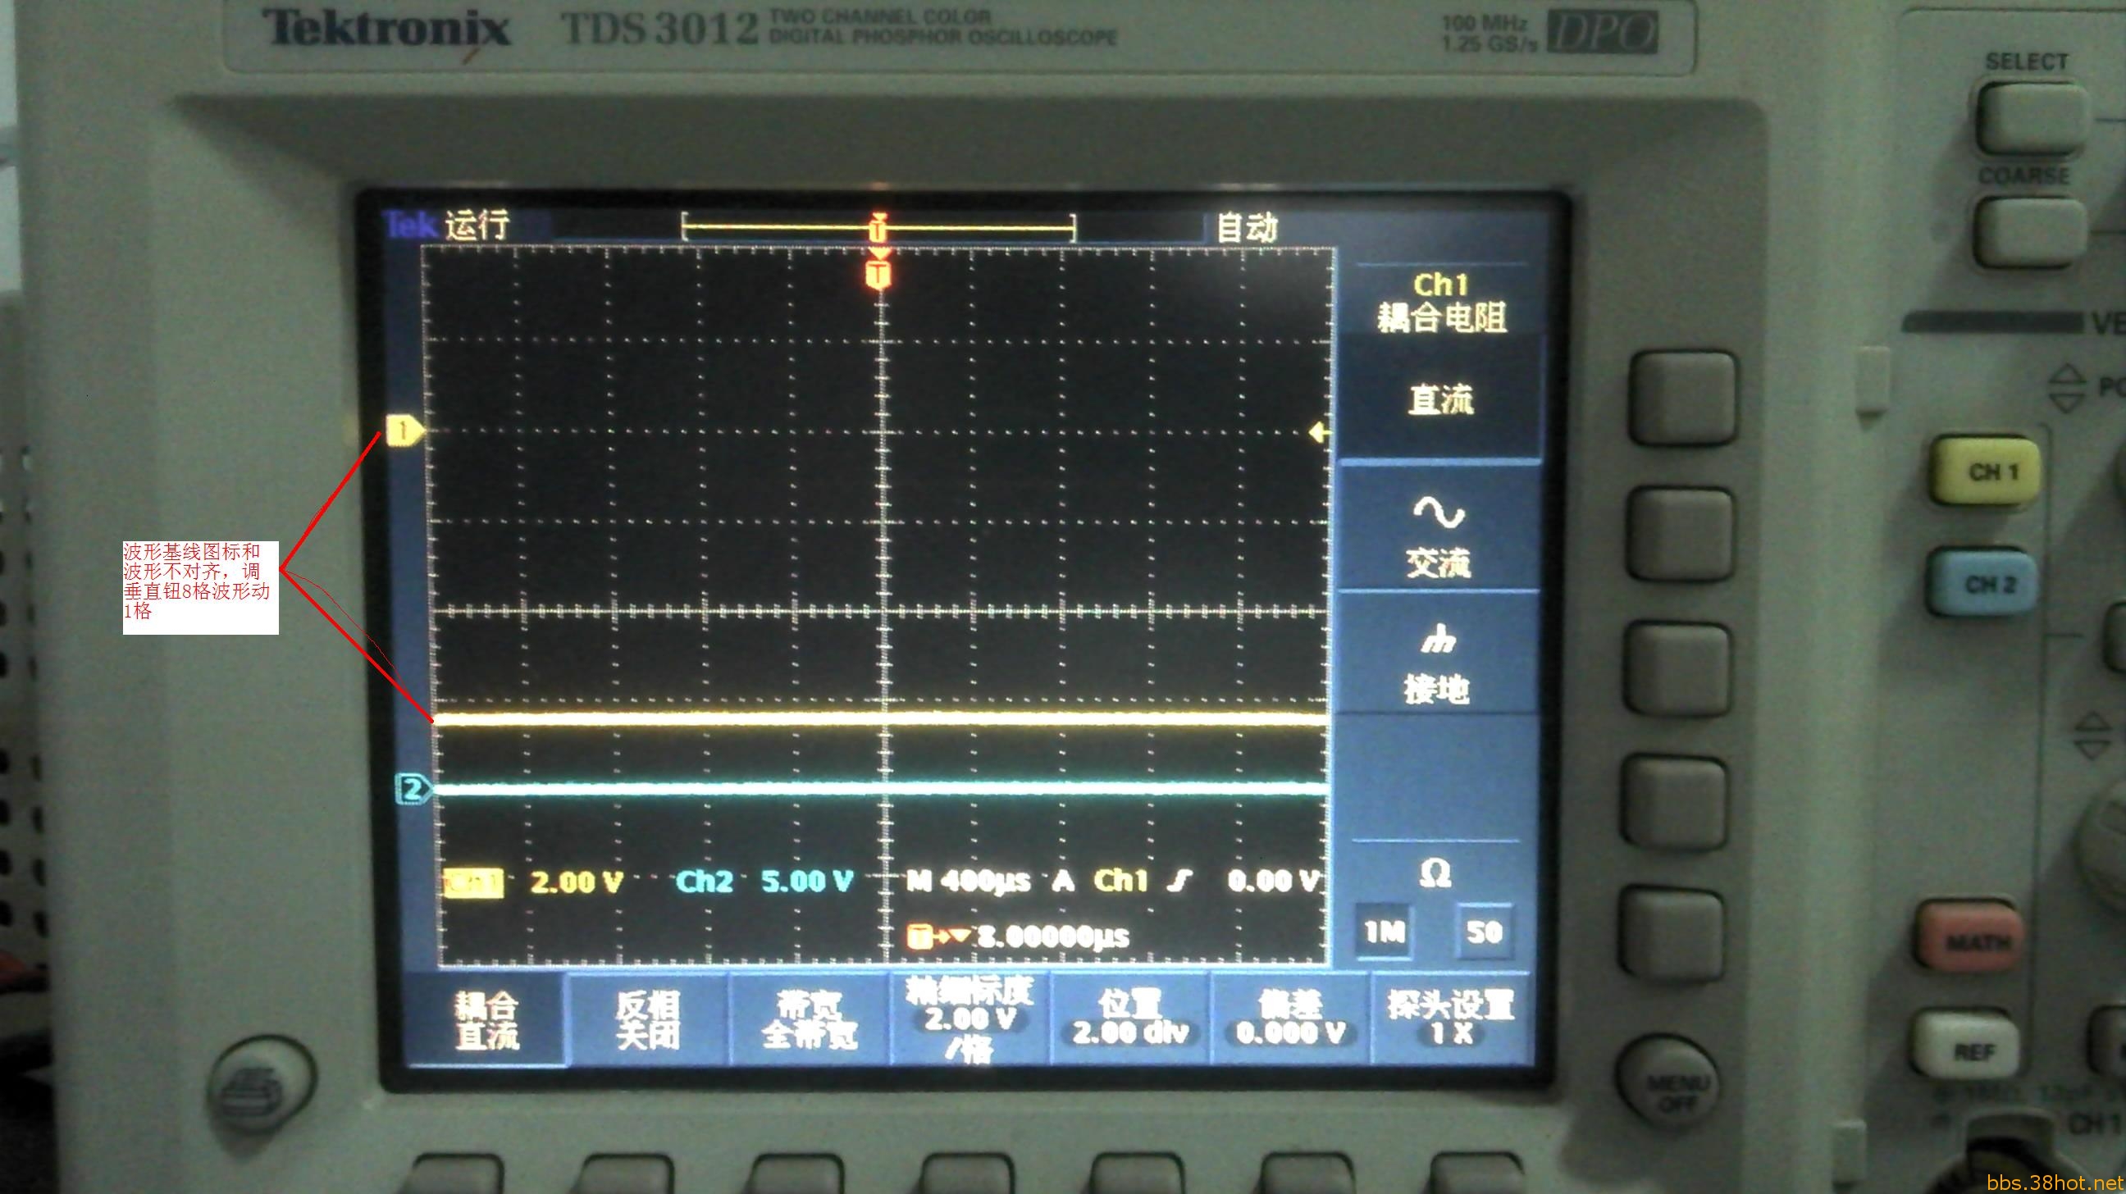Click the trigger level 0.00 V readout
2126x1194 pixels.
click(1273, 882)
